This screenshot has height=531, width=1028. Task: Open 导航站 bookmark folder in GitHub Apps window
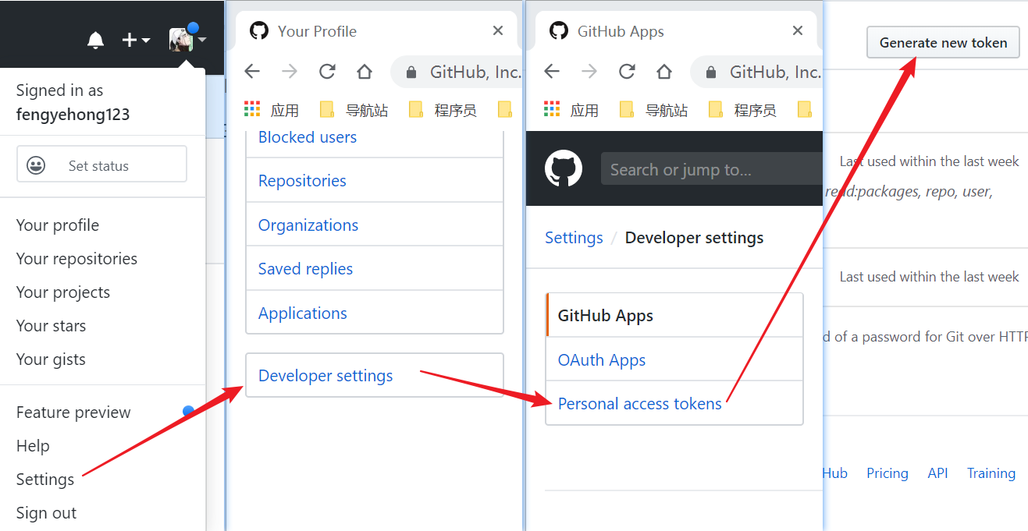(653, 110)
